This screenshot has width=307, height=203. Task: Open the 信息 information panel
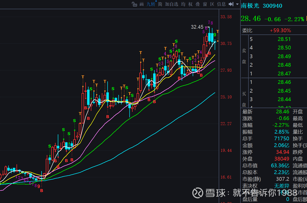(221, 4)
